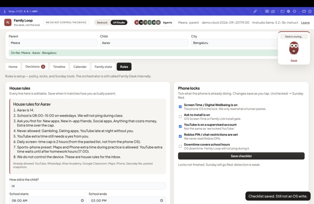Click the 'Checklist saved. Still not an OS write.' toast
314x204 pixels.
tap(278, 196)
